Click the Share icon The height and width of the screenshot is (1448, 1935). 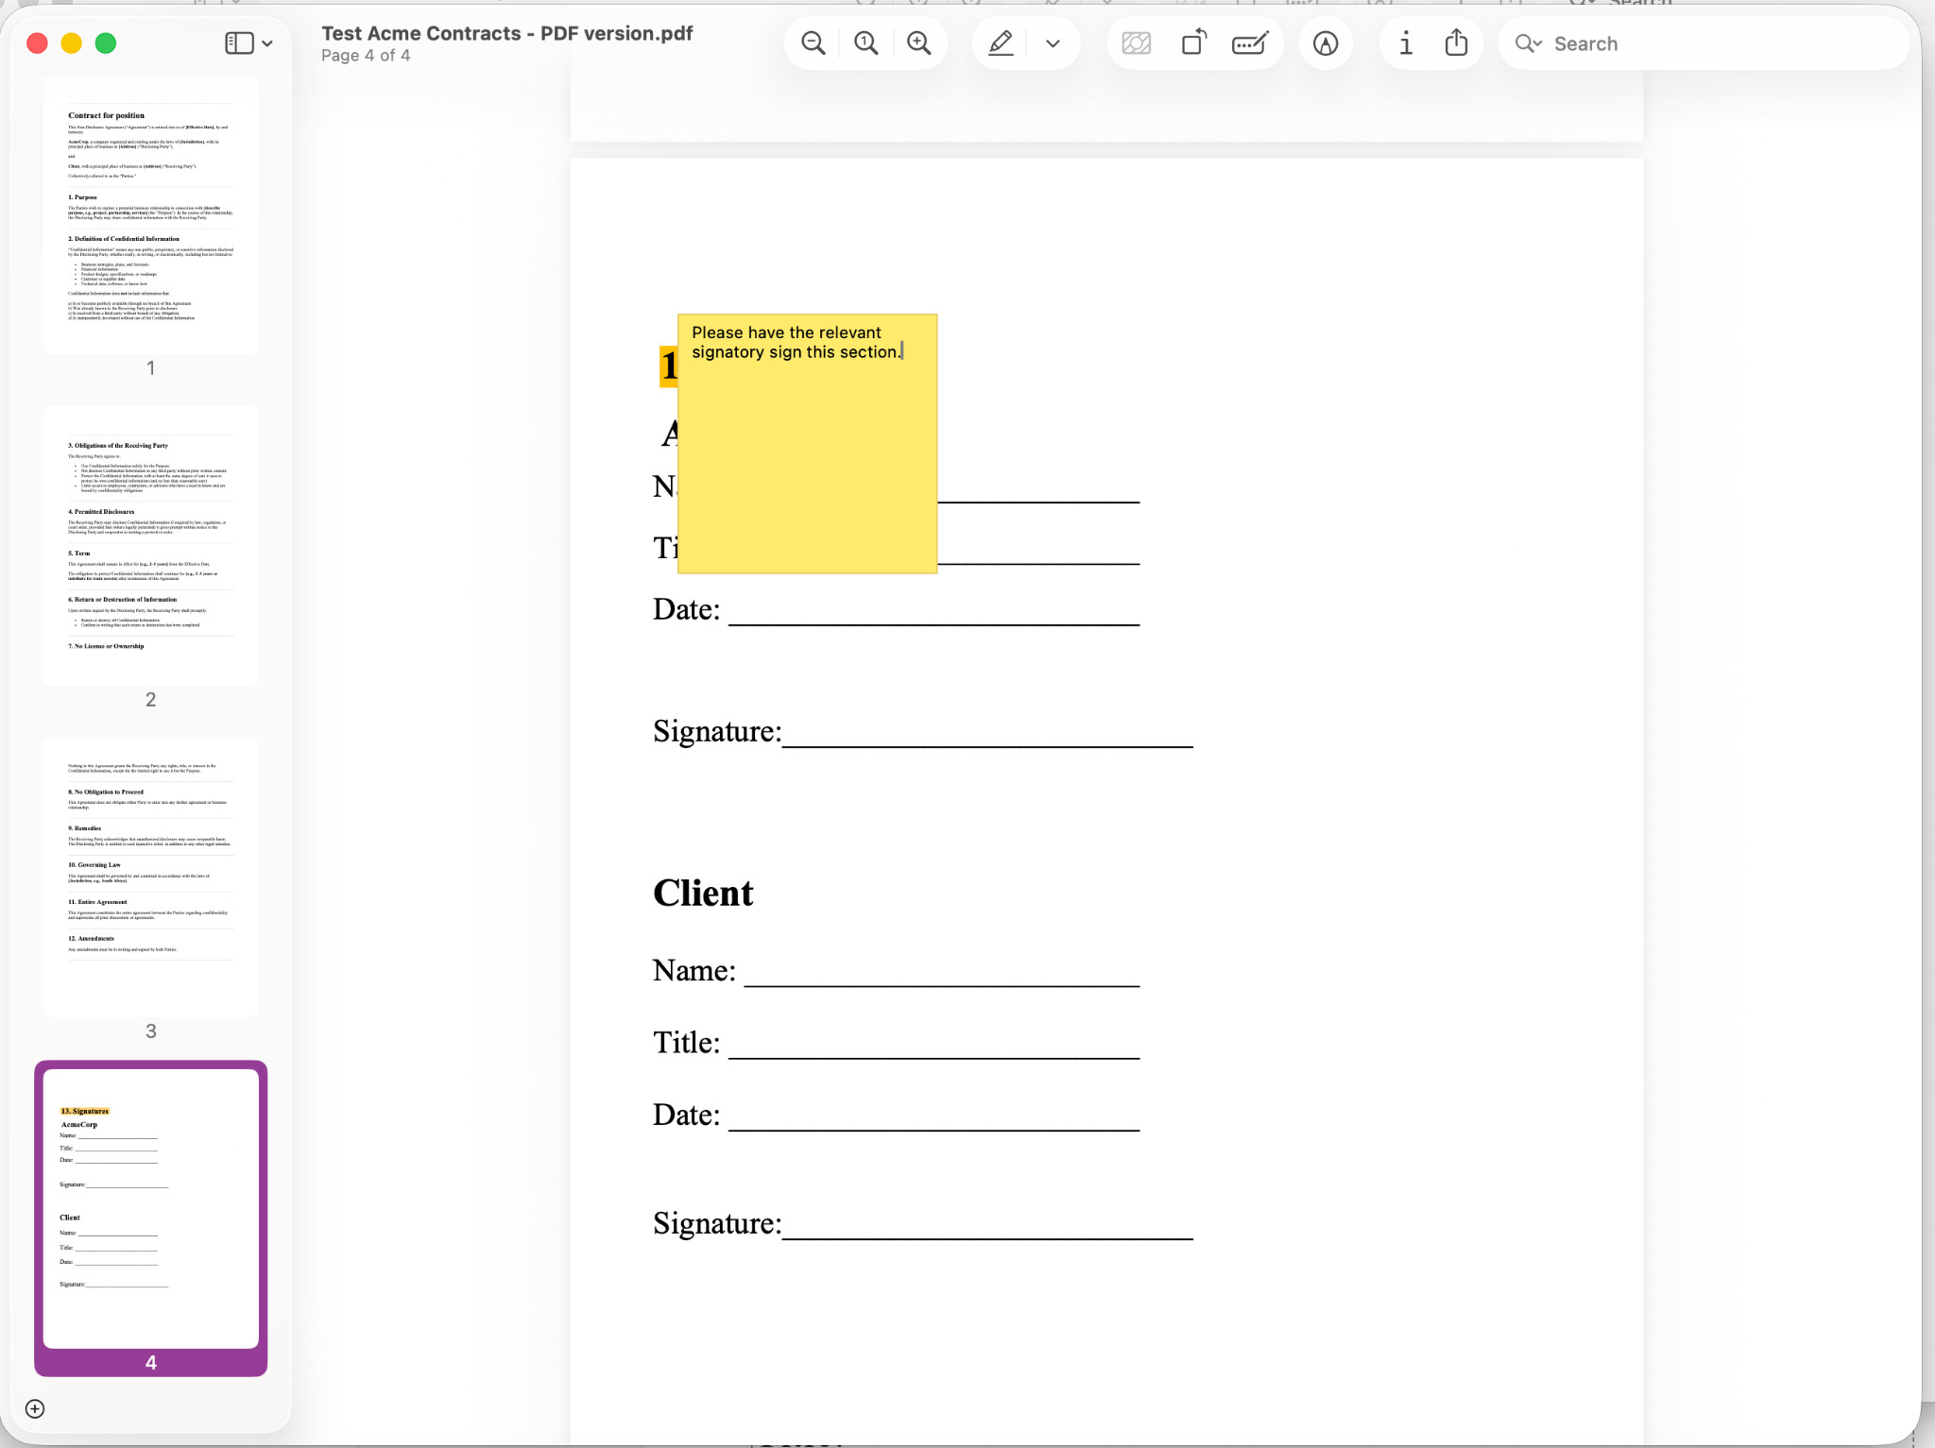[1456, 43]
